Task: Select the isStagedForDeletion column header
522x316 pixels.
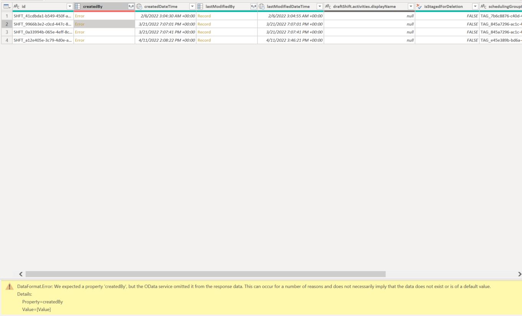Action: (447, 7)
